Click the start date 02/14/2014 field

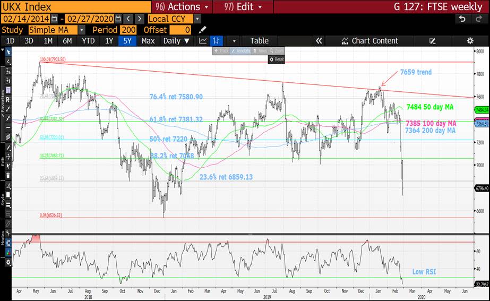(x=26, y=19)
